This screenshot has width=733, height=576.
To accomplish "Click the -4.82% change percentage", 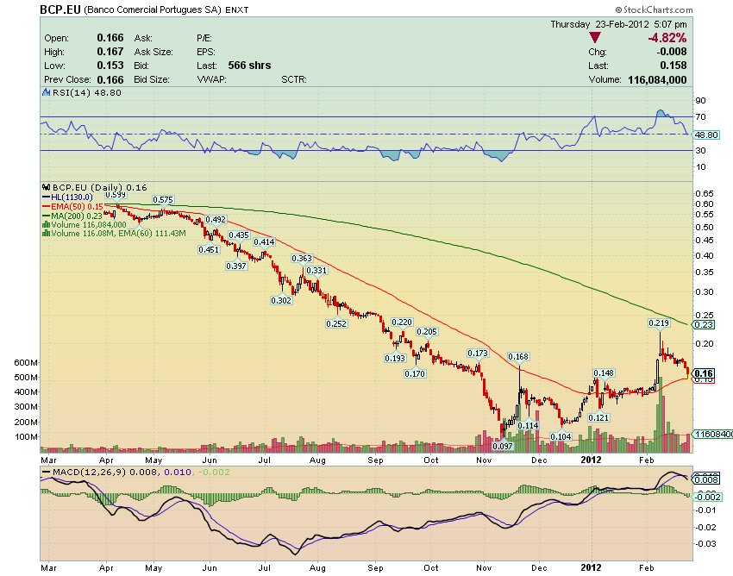I will point(667,38).
